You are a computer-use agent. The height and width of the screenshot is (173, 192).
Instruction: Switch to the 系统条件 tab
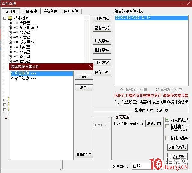click(x=51, y=11)
